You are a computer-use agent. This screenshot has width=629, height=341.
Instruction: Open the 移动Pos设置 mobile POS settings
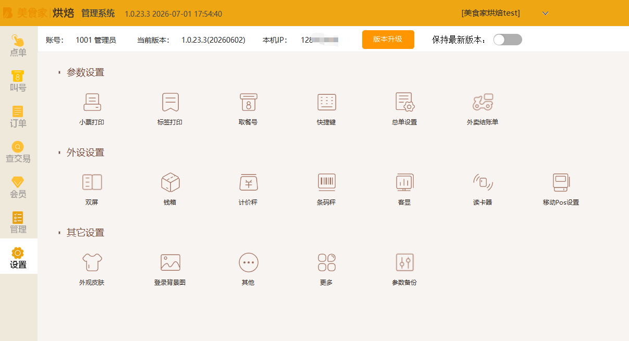[x=561, y=189]
